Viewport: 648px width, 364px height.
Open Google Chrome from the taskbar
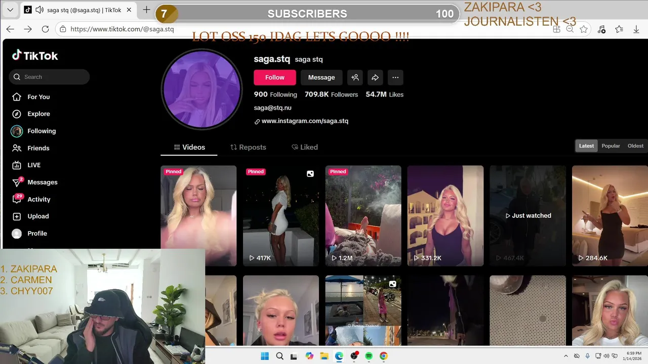click(x=383, y=356)
